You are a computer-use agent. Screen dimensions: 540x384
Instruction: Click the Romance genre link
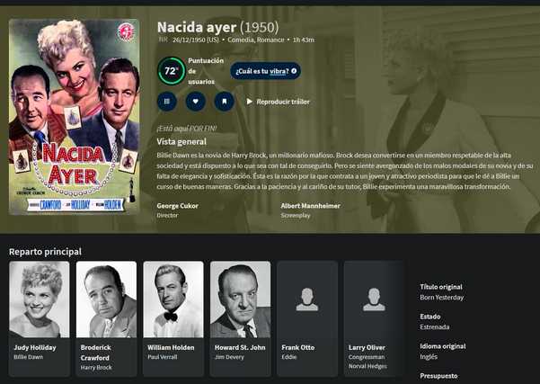pyautogui.click(x=270, y=40)
